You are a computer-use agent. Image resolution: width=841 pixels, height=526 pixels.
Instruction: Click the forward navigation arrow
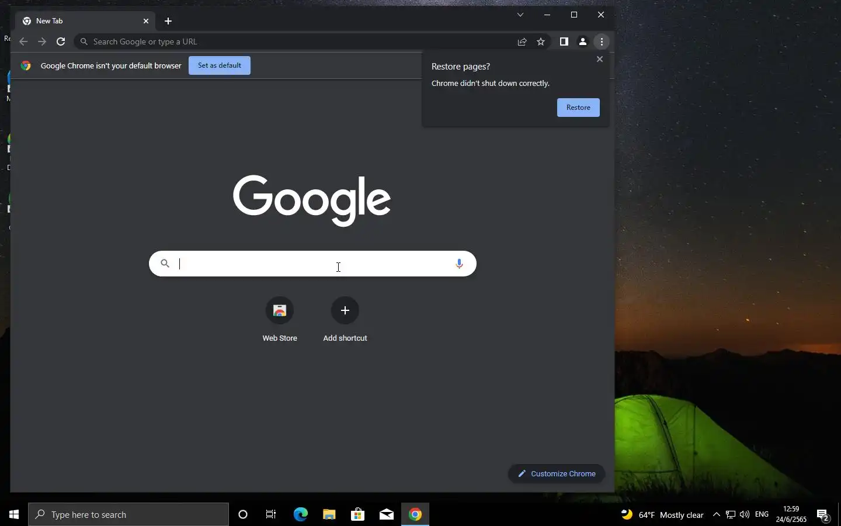[42, 41]
